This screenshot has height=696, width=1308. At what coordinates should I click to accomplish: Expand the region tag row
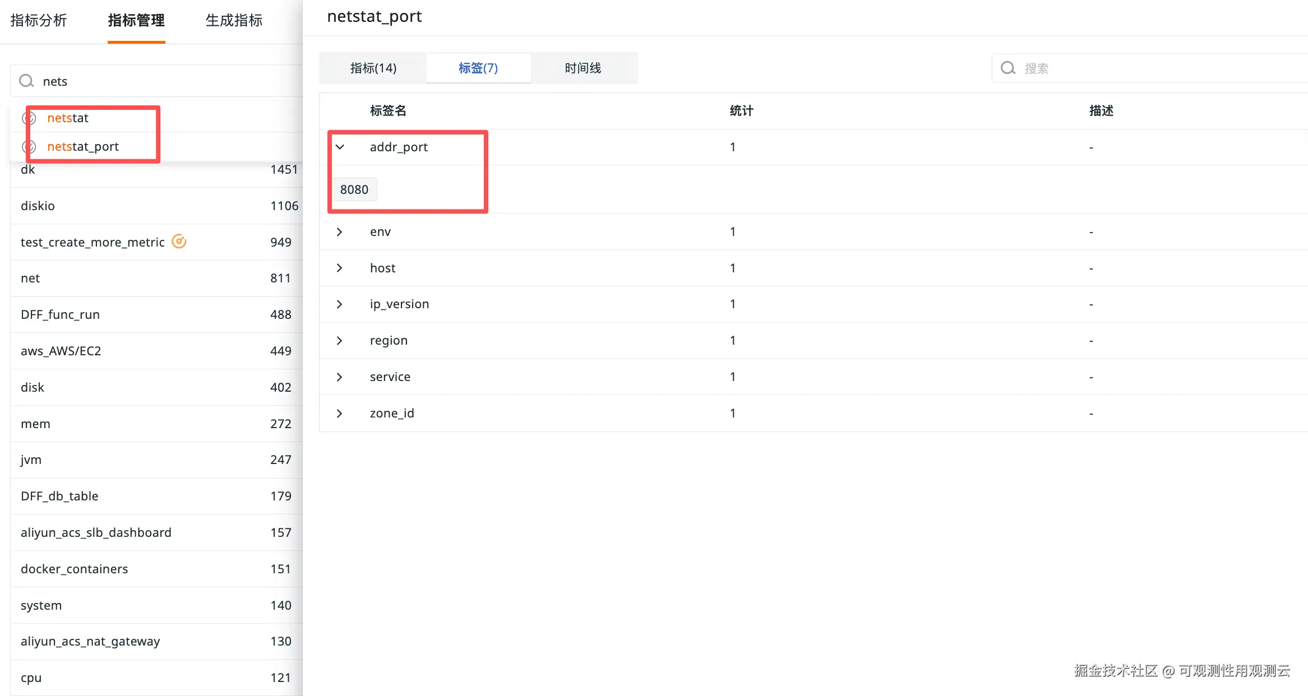pos(340,341)
